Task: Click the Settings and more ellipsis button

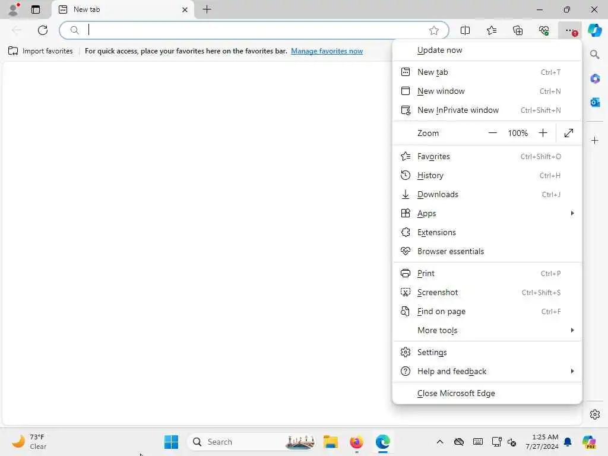Action: coord(570,30)
